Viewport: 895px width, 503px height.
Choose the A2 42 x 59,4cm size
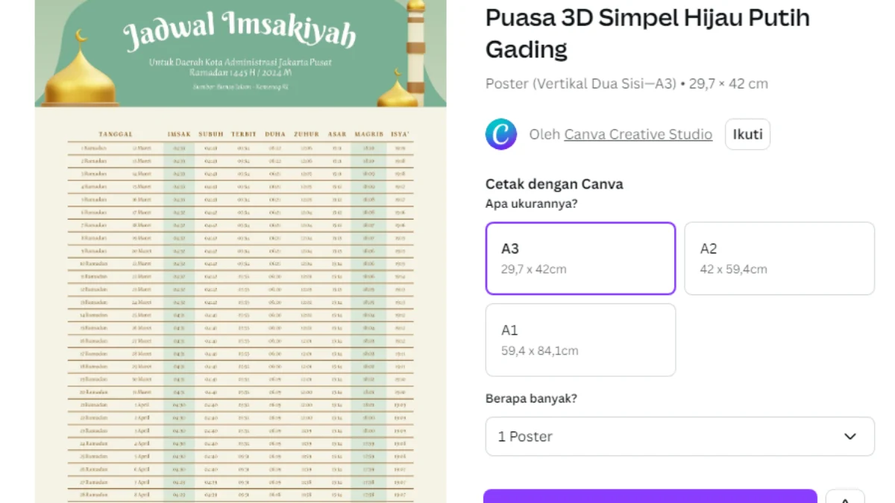[779, 259]
